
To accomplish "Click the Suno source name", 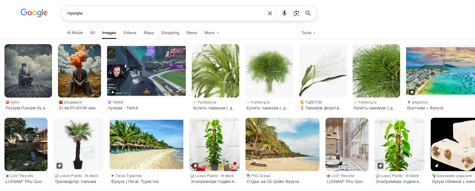I will [x=15, y=102].
